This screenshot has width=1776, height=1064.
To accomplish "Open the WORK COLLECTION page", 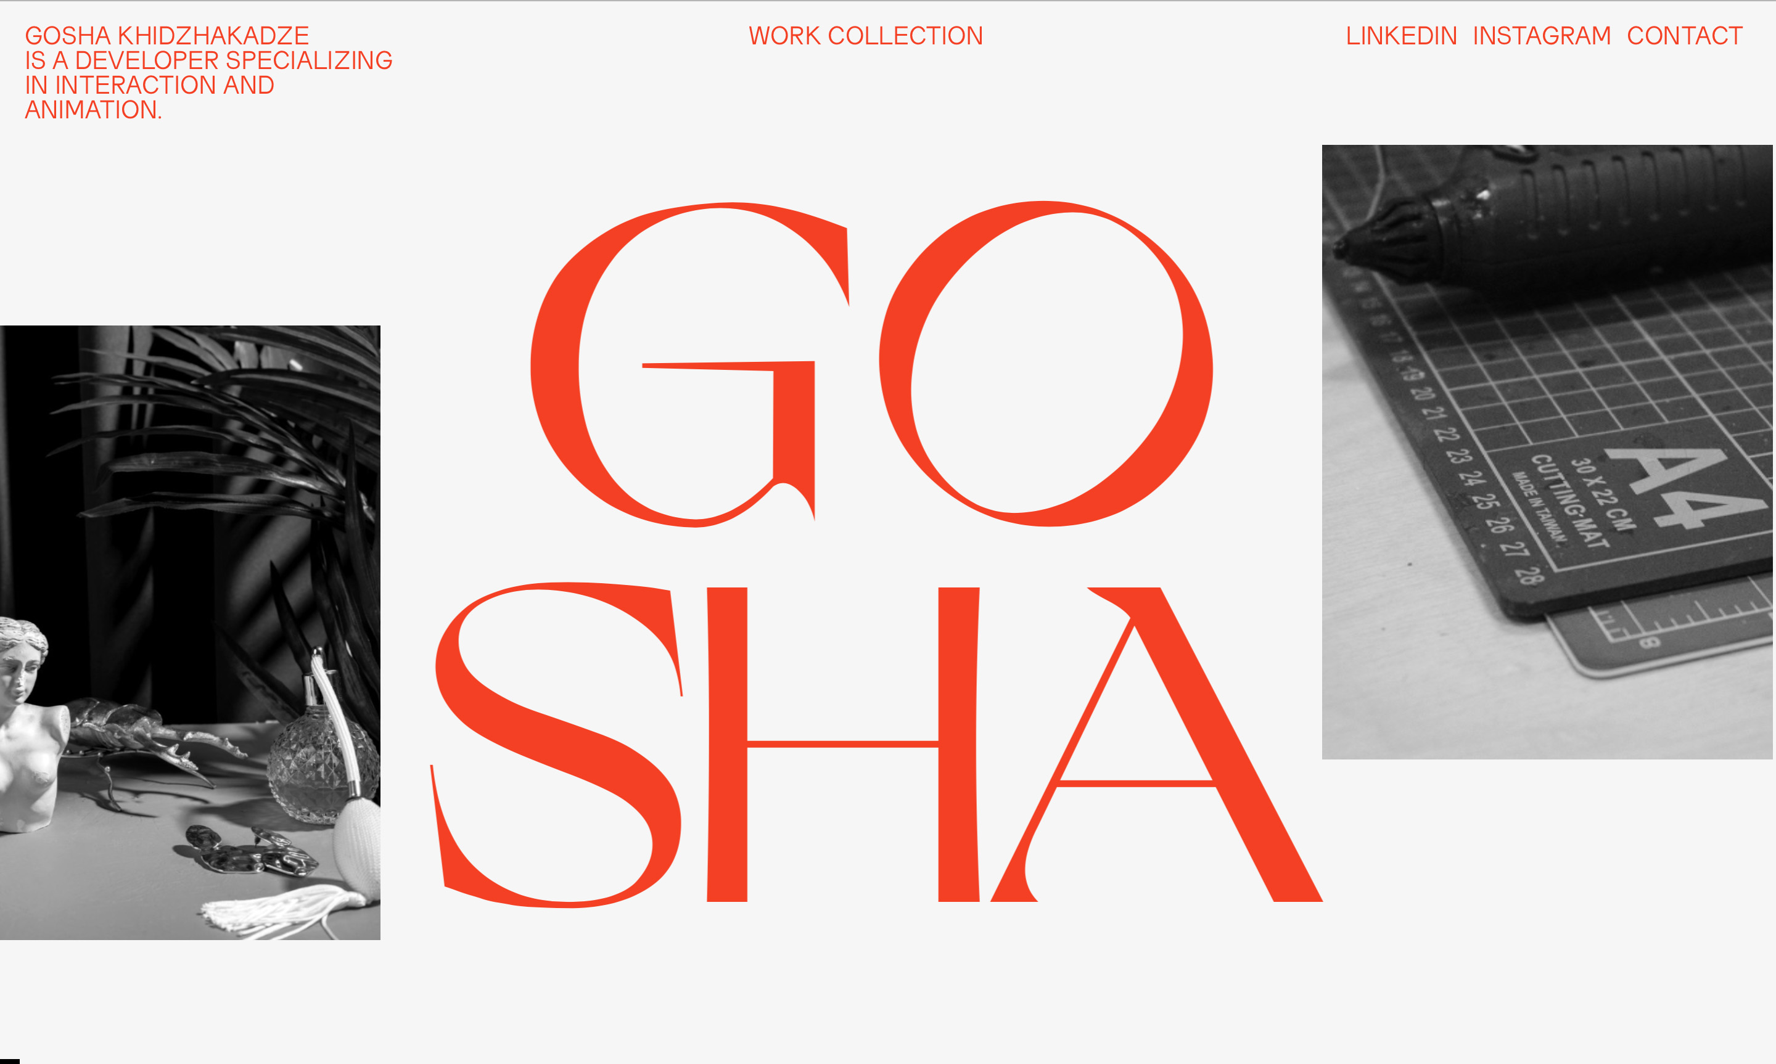I will click(865, 36).
